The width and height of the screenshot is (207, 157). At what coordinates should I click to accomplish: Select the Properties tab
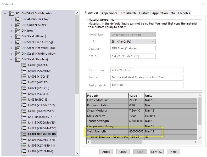(92, 13)
